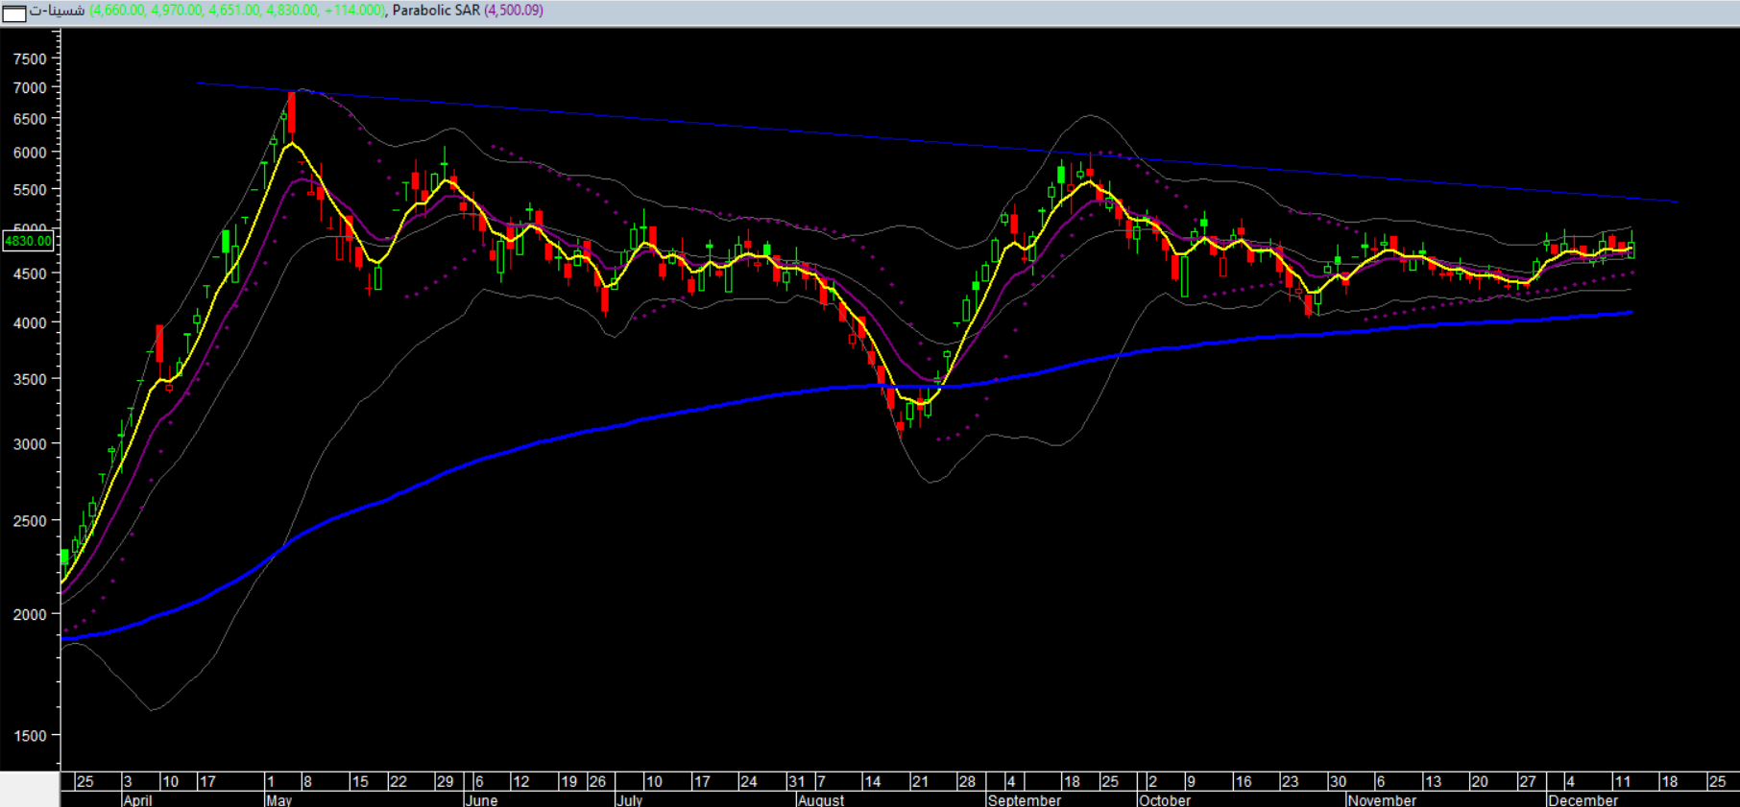Click the October month label
The height and width of the screenshot is (807, 1740).
click(1165, 799)
